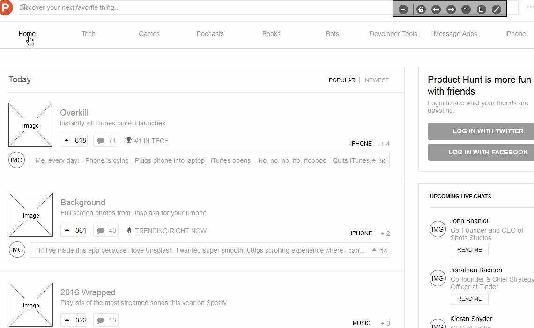
Task: Click the Product Hunt logo
Action: click(x=6, y=7)
